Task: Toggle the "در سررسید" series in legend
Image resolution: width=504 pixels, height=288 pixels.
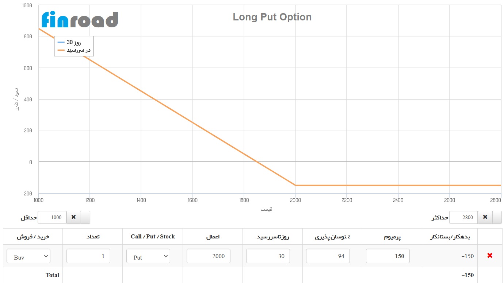Action: point(74,50)
